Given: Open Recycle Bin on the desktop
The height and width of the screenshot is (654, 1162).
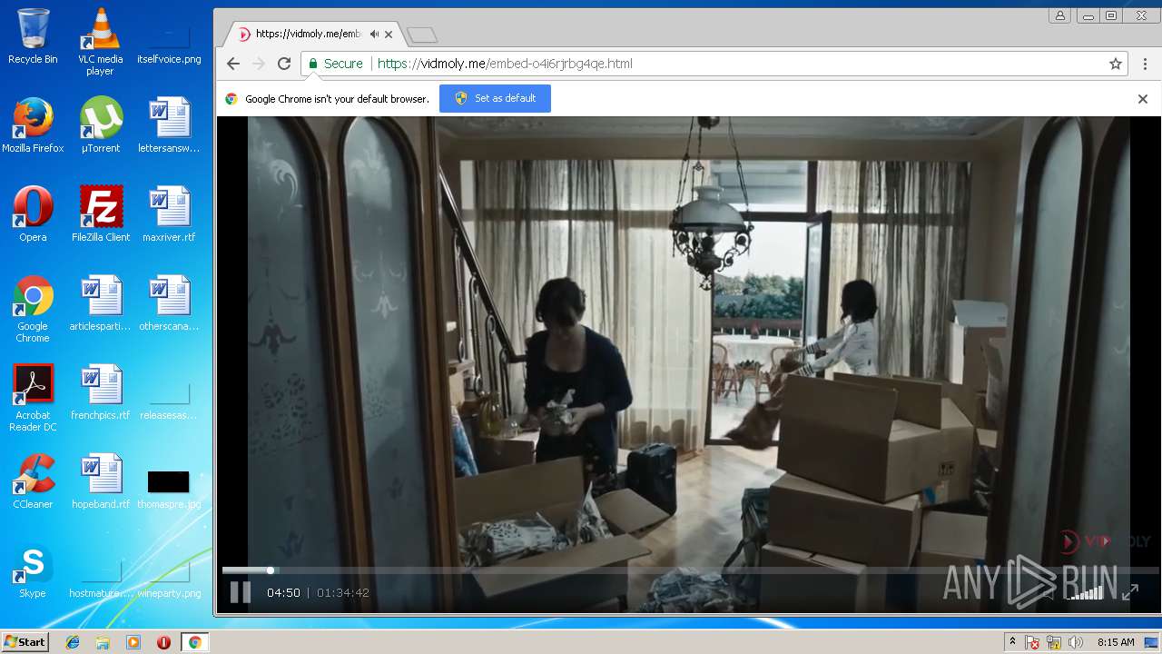Looking at the screenshot, I should (33, 36).
